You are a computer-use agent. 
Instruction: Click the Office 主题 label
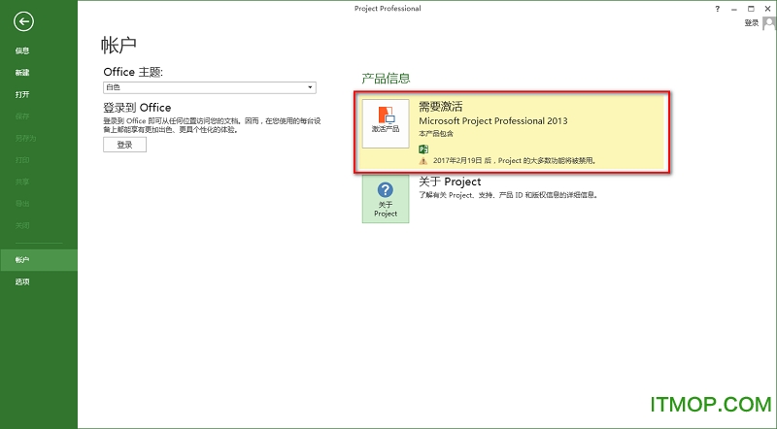tap(133, 72)
